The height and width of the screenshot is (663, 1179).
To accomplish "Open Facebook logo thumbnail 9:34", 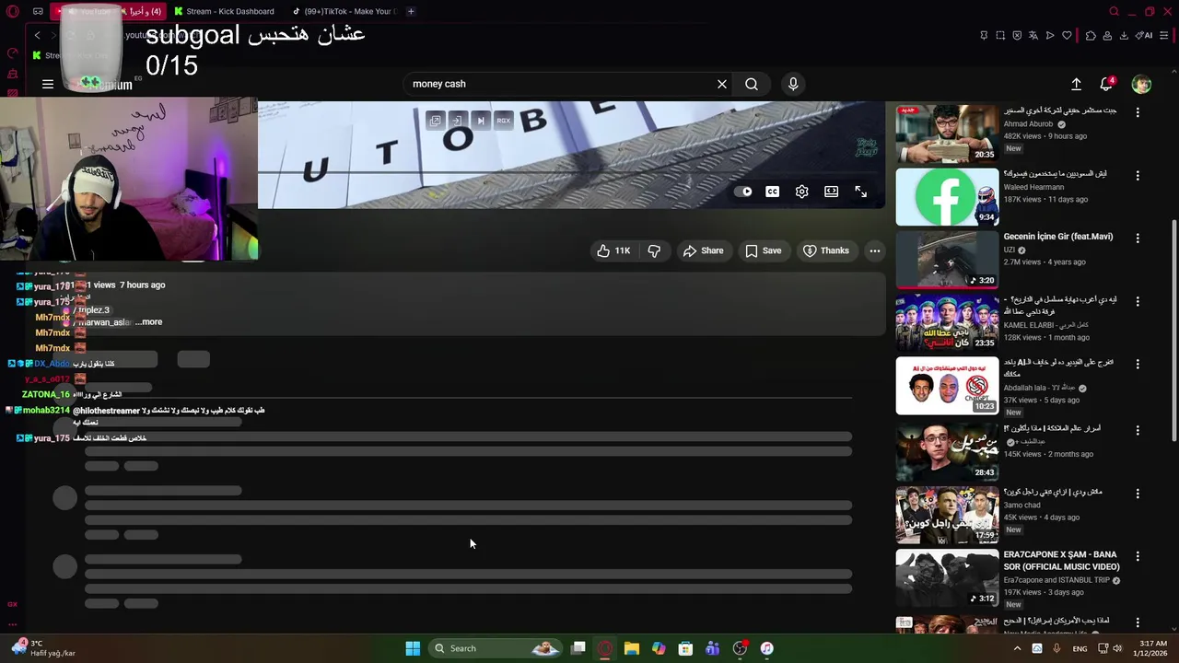I will click(947, 197).
